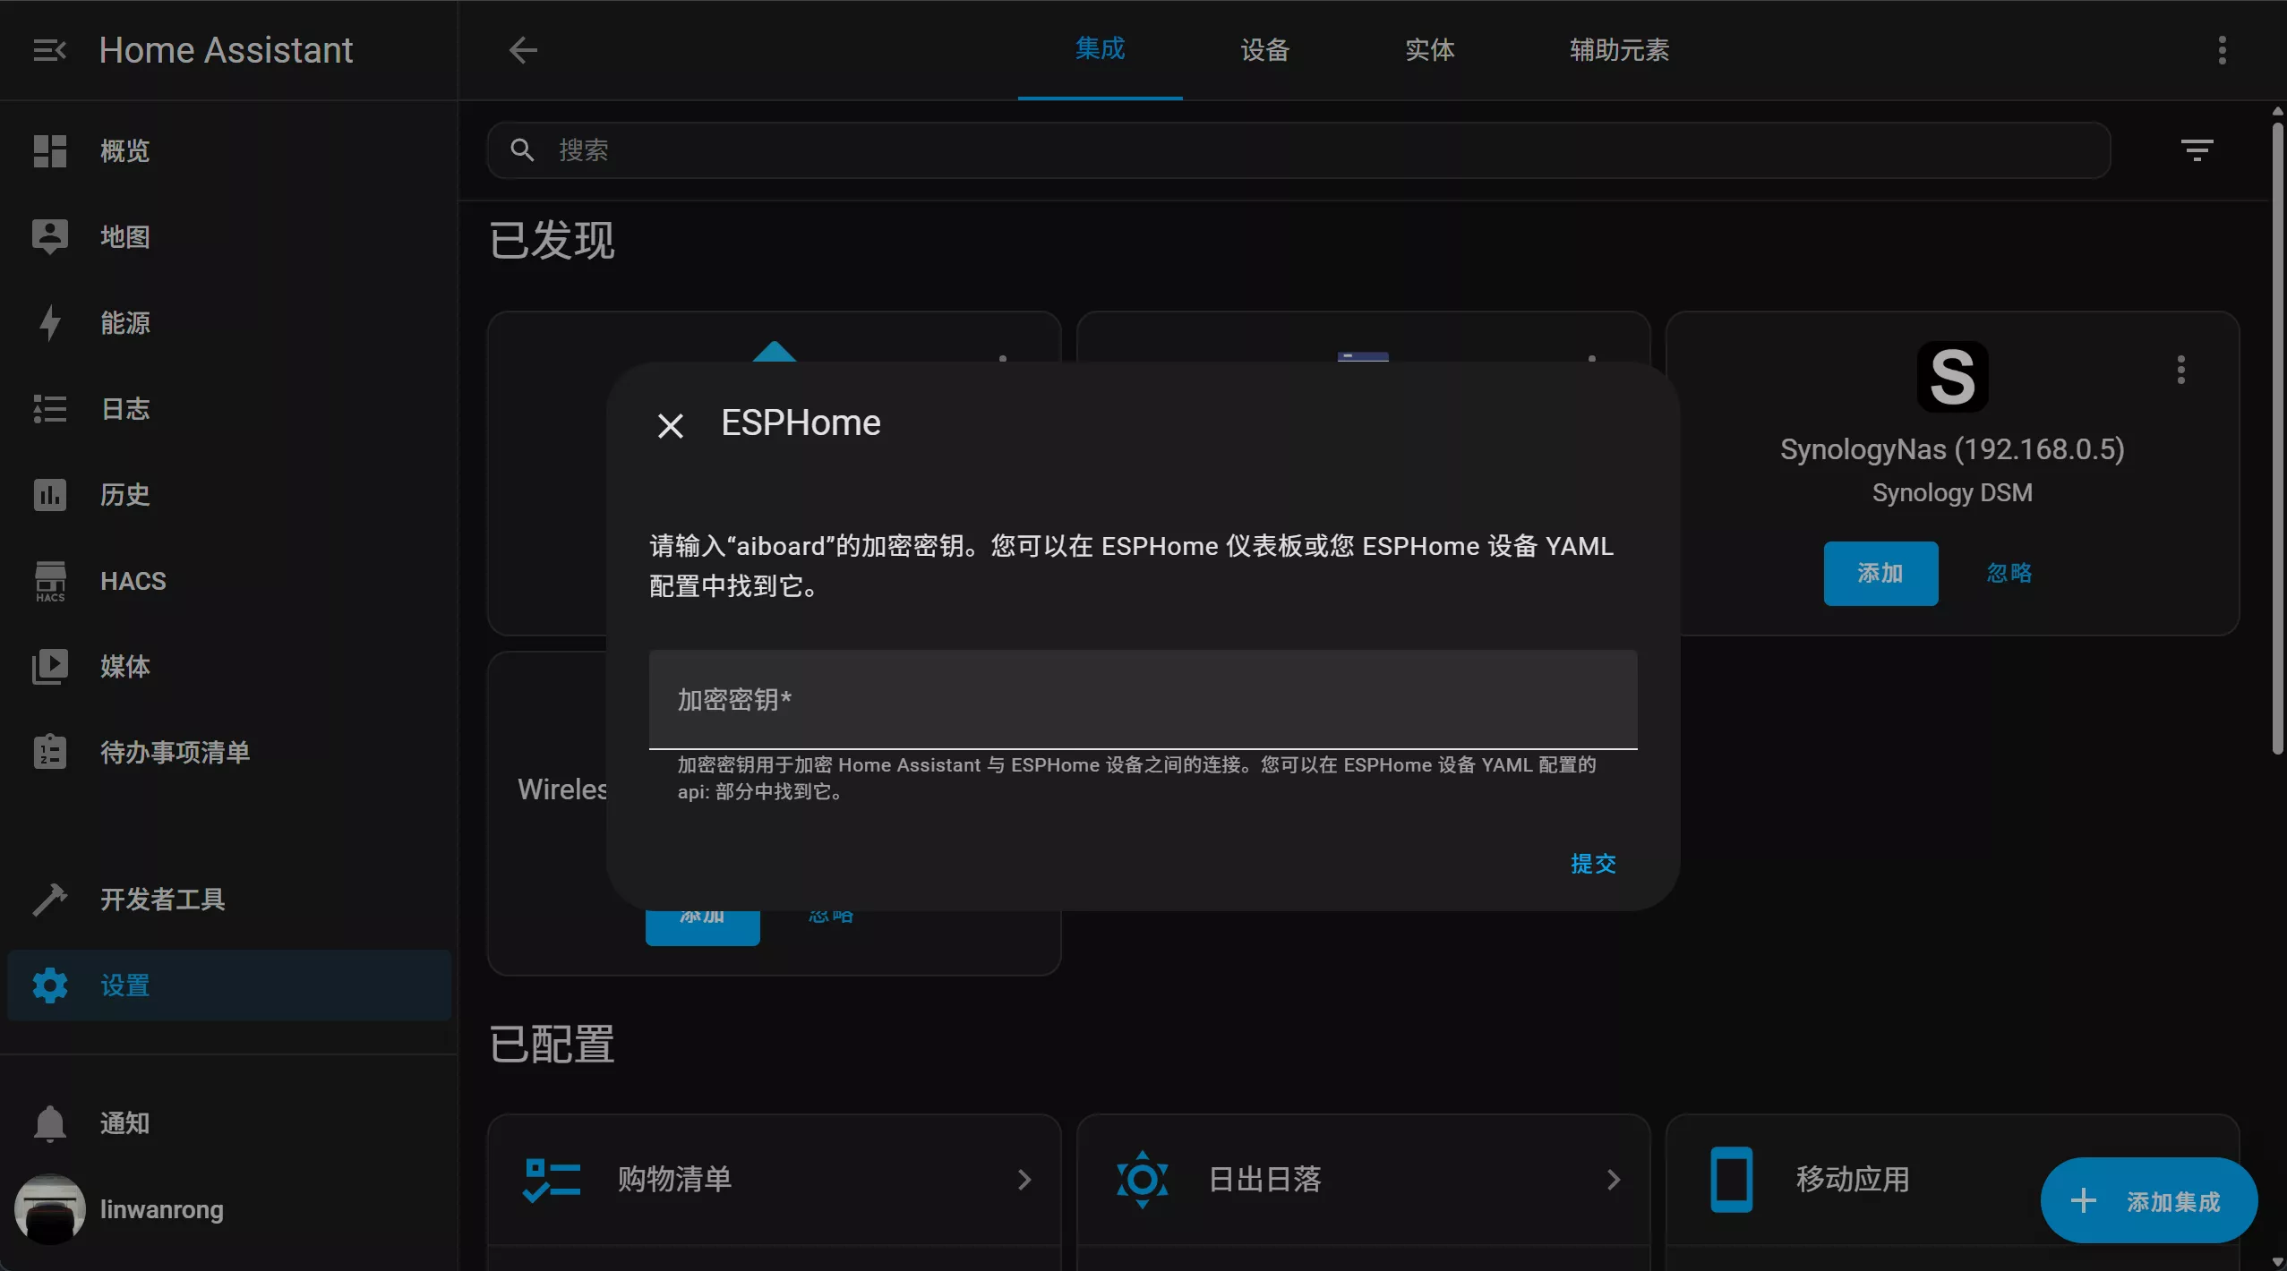Click the search magnifier icon
The width and height of the screenshot is (2287, 1271).
click(522, 150)
